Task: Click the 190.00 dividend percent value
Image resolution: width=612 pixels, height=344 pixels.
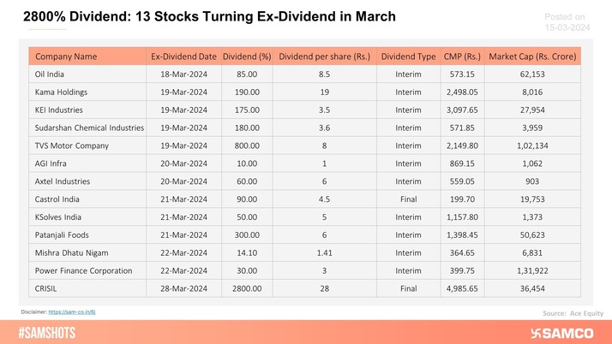Action: (247, 92)
